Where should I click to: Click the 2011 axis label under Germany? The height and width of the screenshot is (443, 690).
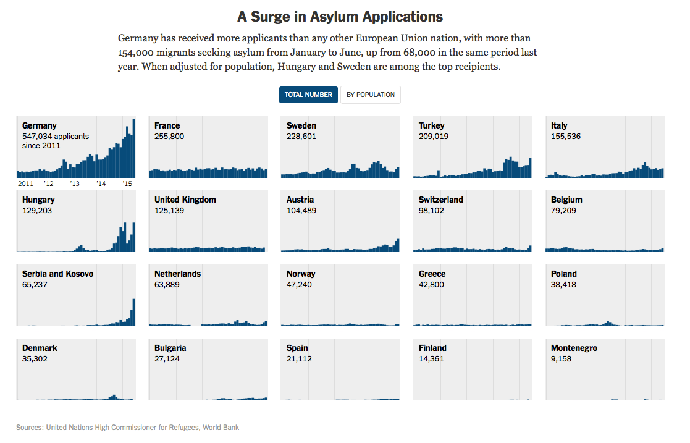tap(25, 184)
